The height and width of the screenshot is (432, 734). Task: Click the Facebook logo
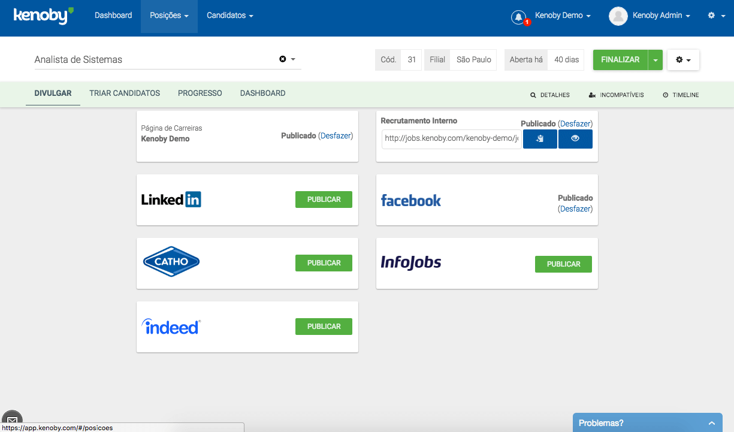[x=411, y=200]
